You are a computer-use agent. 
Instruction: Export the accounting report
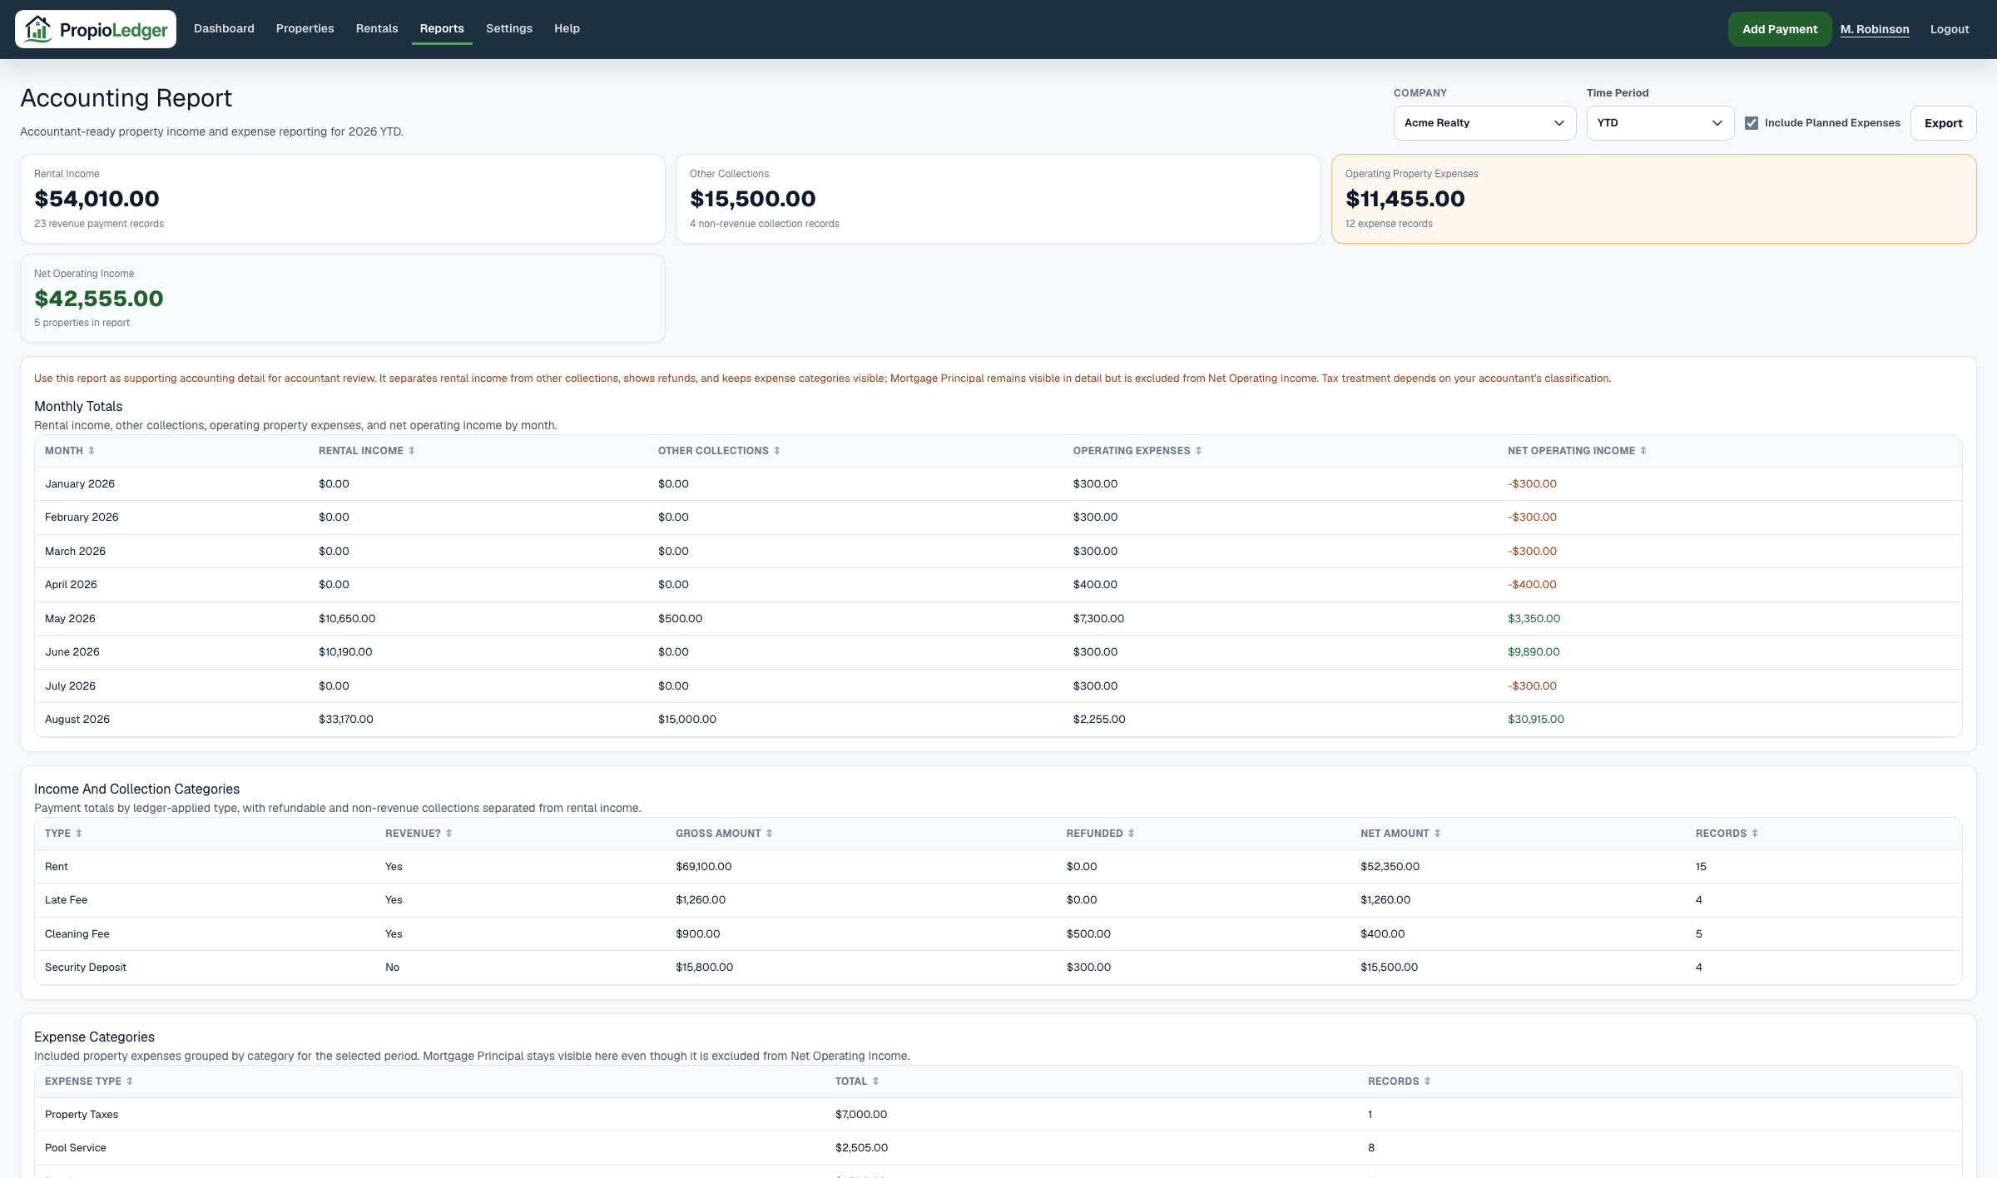pos(1943,123)
